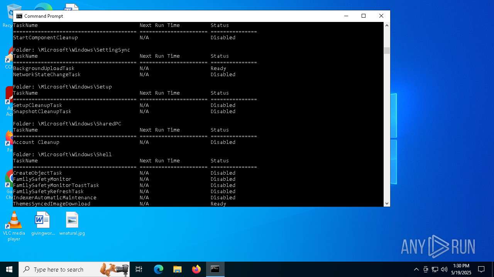Image resolution: width=494 pixels, height=277 pixels.
Task: Open VLC media player desktop shortcut
Action: coord(14,226)
